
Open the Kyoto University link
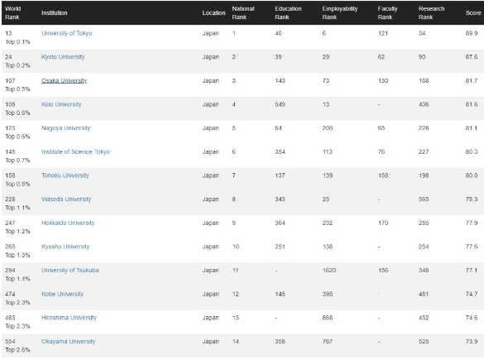pos(63,57)
